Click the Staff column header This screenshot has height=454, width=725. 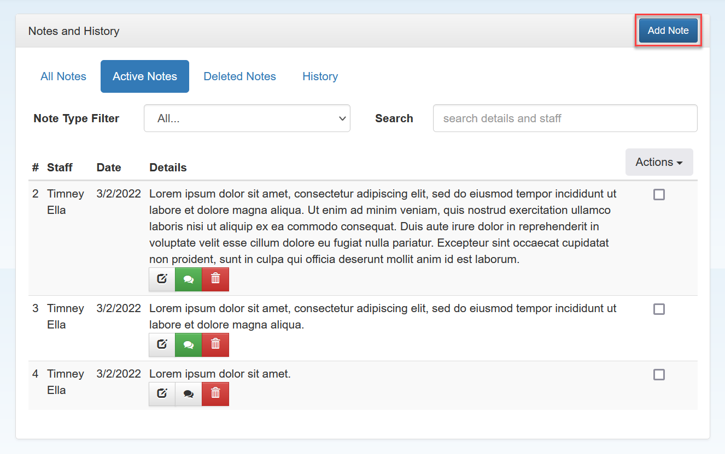(x=60, y=168)
